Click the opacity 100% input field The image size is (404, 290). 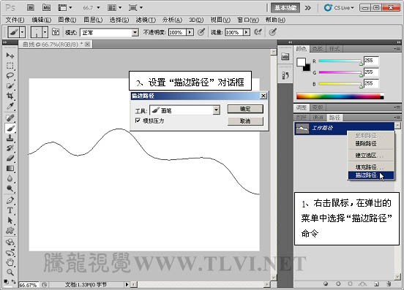(x=177, y=32)
